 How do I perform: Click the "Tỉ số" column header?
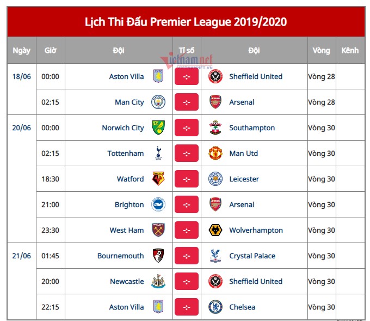pos(187,50)
